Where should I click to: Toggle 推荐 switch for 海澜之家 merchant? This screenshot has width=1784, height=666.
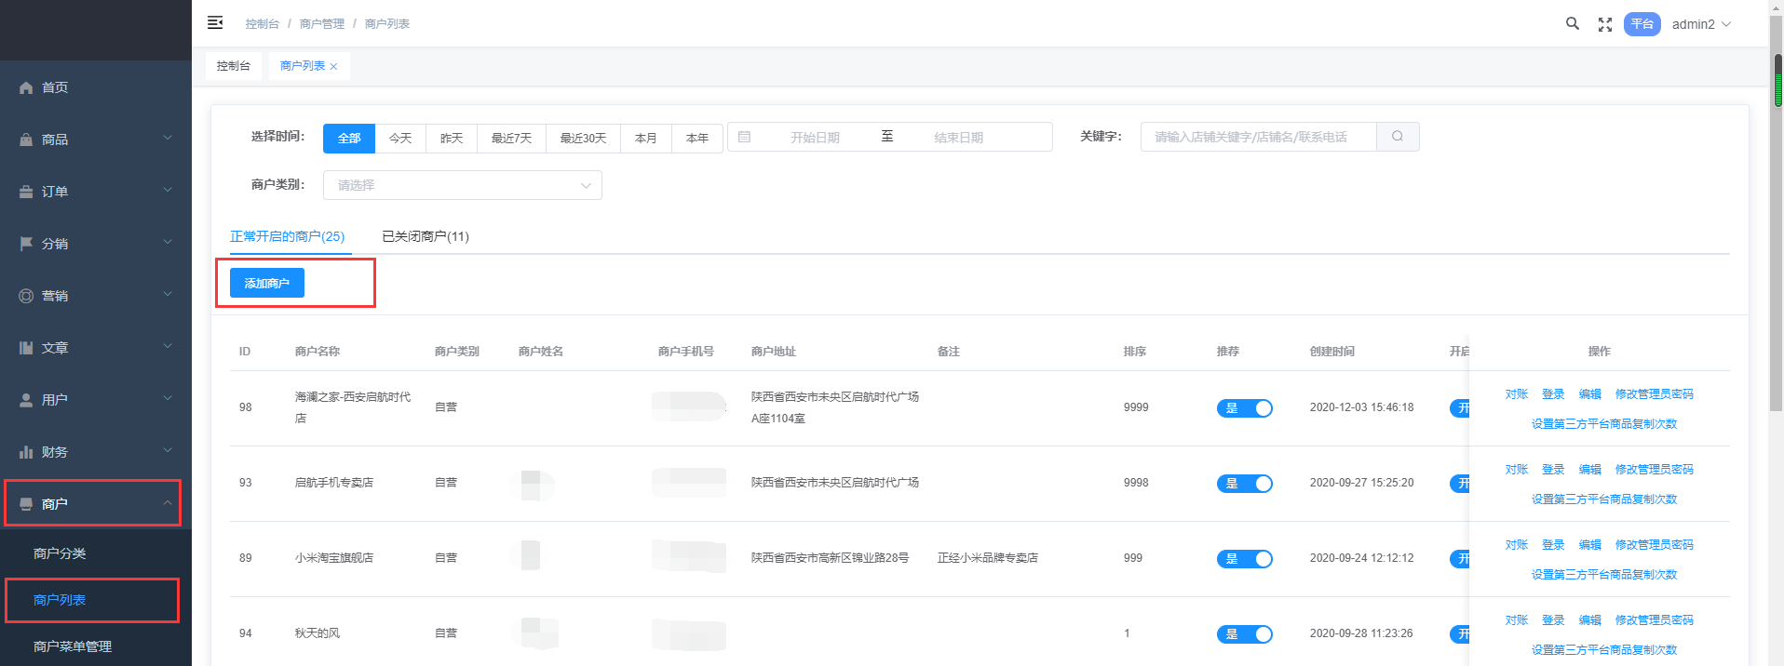click(x=1244, y=408)
